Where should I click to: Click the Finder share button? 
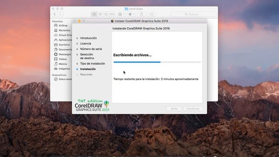pos(142,14)
